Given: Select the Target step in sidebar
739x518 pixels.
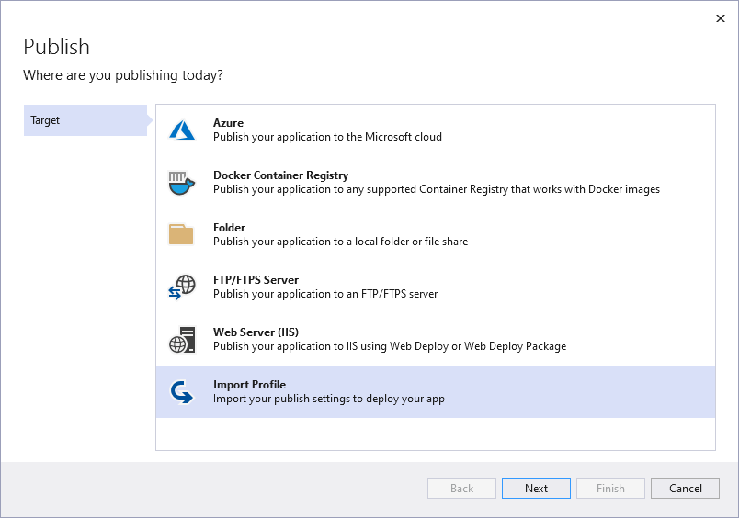Looking at the screenshot, I should (85, 120).
